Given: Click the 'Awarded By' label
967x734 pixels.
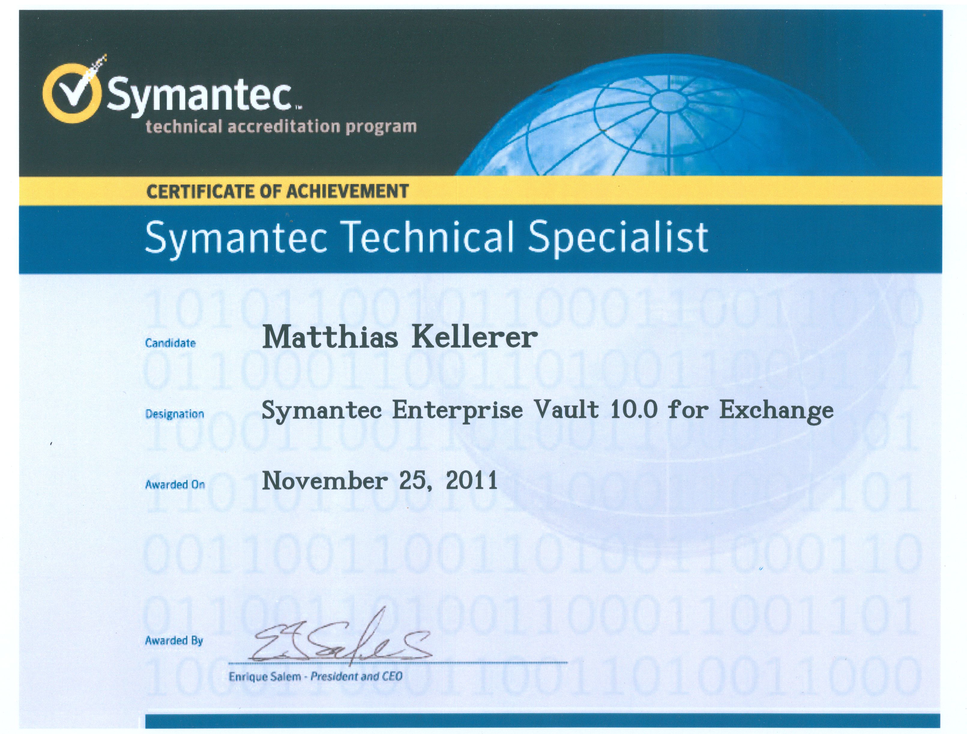Looking at the screenshot, I should point(174,640).
